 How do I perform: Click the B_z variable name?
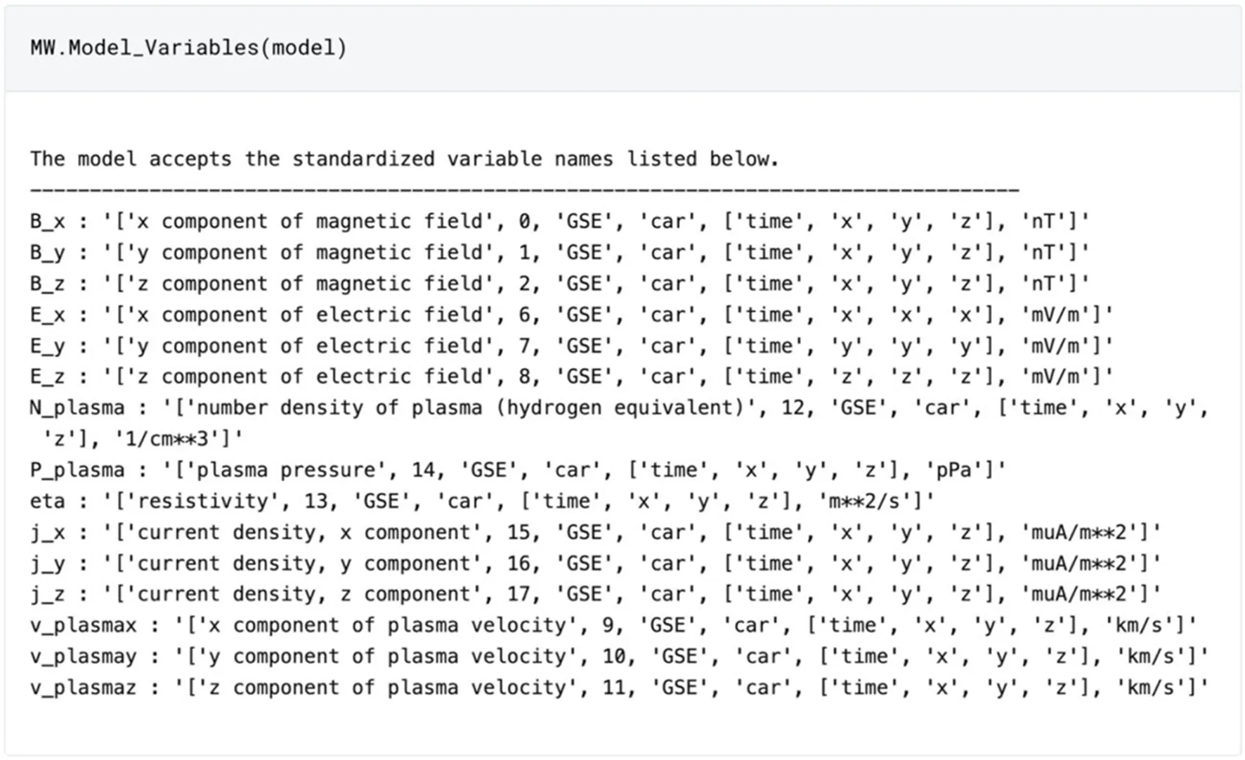click(x=47, y=284)
